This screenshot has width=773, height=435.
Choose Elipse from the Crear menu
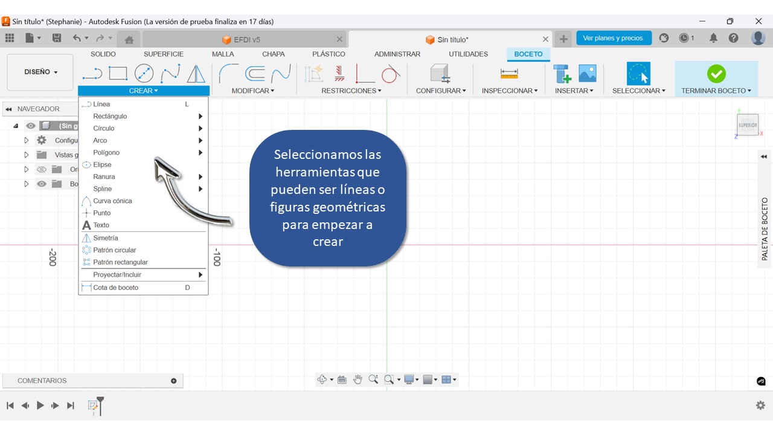(x=102, y=164)
